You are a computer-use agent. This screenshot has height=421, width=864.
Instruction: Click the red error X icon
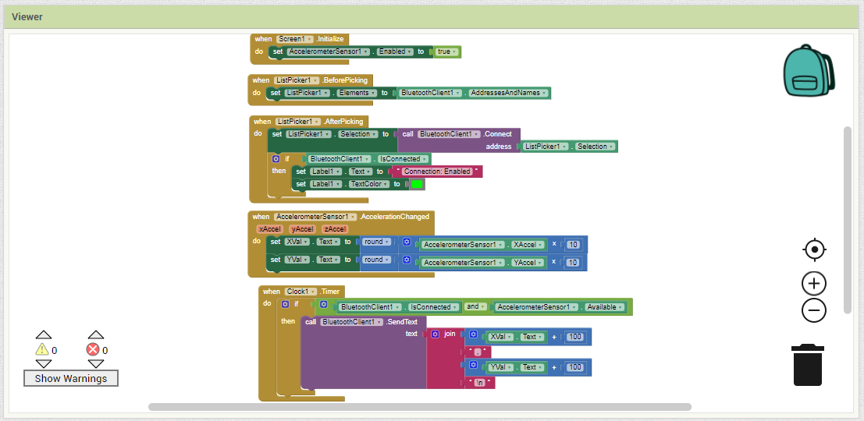coord(93,349)
